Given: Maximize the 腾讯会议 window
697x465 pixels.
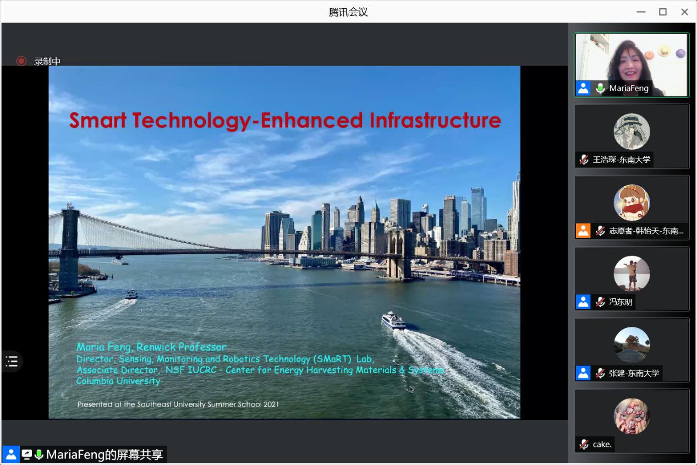Looking at the screenshot, I should (x=663, y=12).
